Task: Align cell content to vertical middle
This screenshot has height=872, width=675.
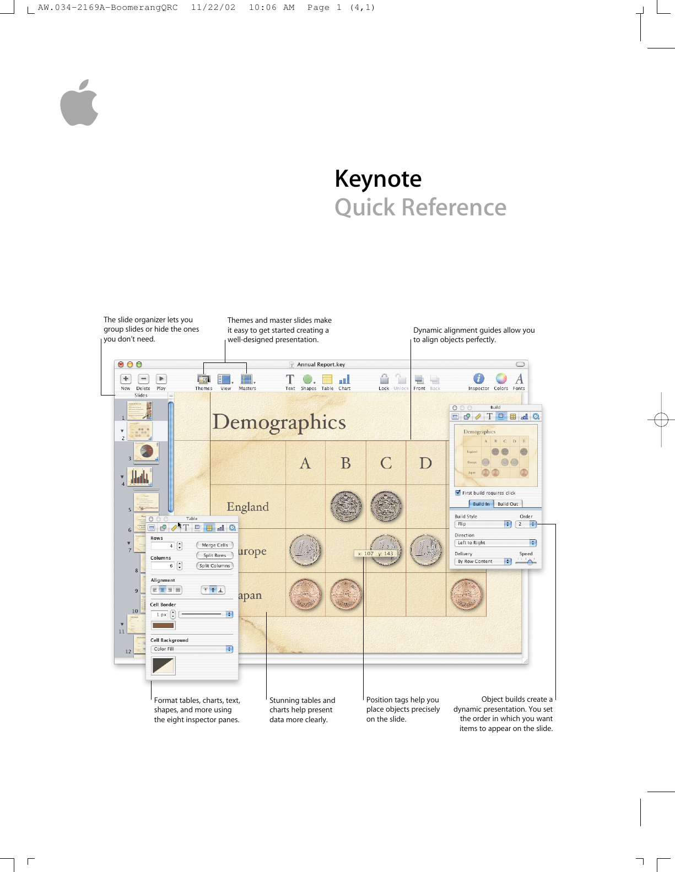Action: click(x=213, y=590)
